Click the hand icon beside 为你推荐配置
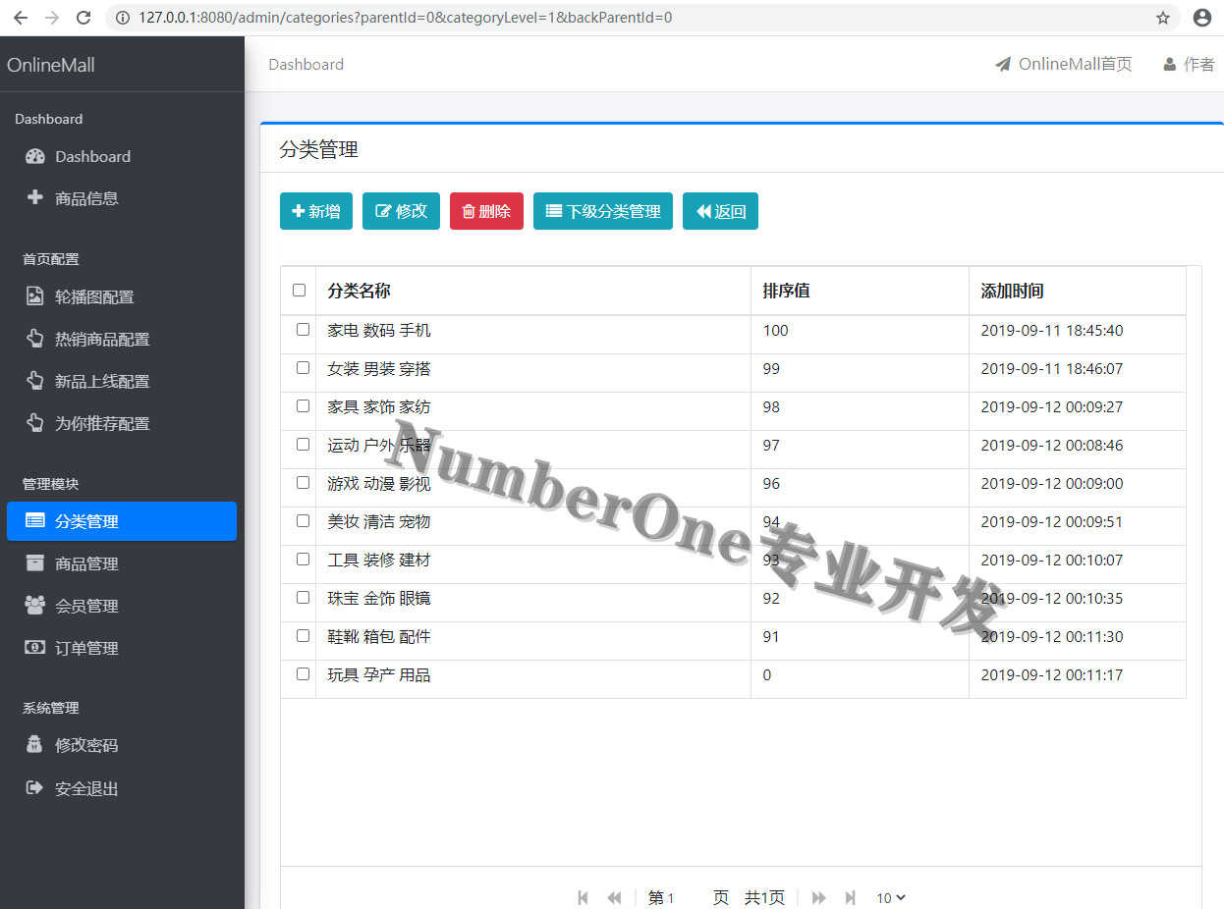1224x909 pixels. pos(35,423)
